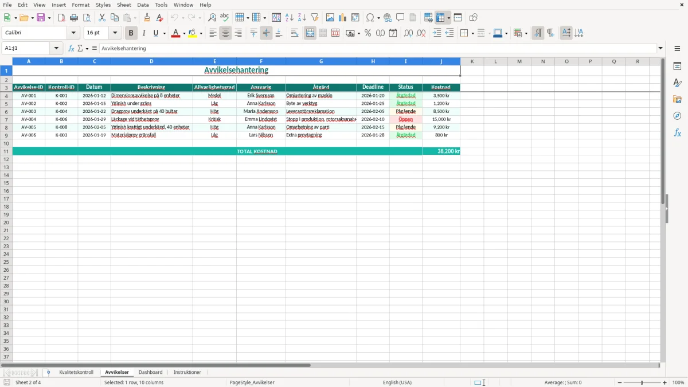Screen dimensions: 688x387
Task: Click the Sort Ascending icon
Action: click(x=290, y=18)
